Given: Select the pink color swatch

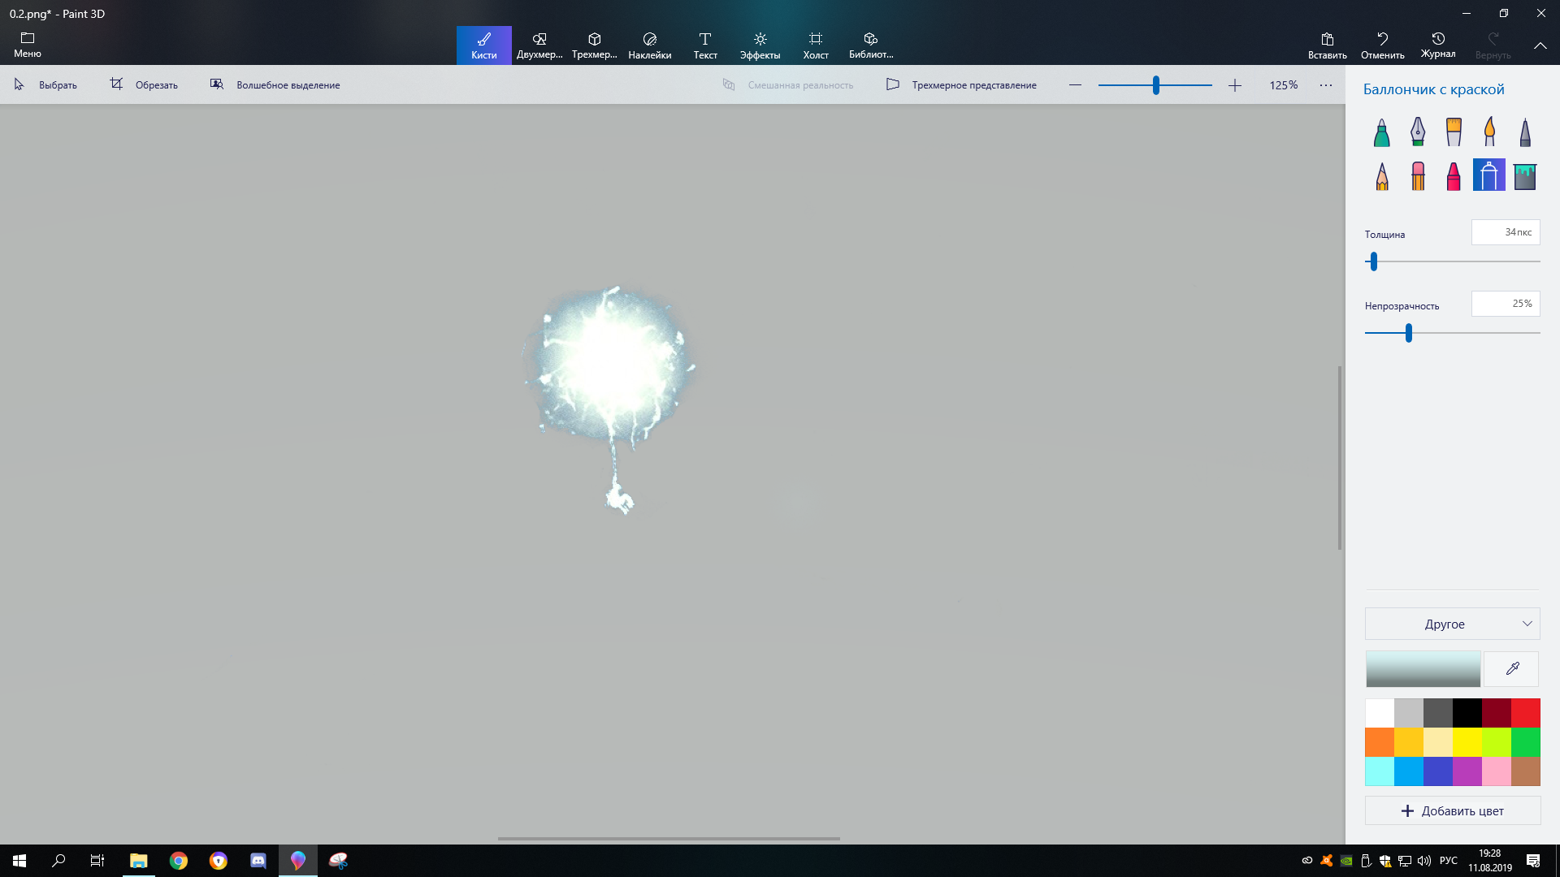Looking at the screenshot, I should 1497,771.
